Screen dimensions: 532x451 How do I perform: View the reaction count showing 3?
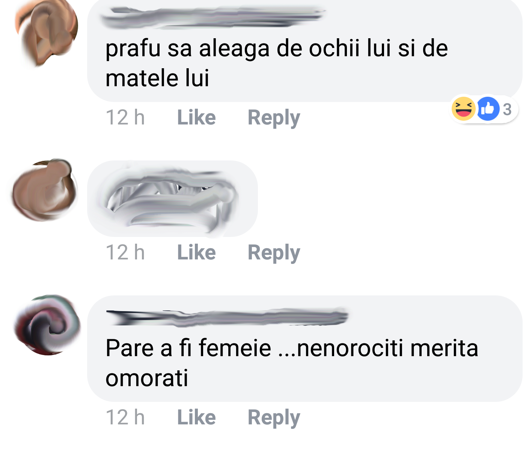pos(507,109)
